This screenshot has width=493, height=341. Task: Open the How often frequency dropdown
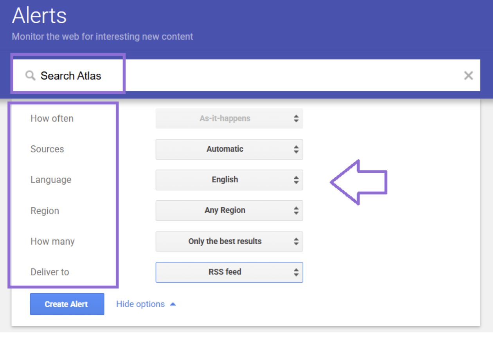(229, 118)
